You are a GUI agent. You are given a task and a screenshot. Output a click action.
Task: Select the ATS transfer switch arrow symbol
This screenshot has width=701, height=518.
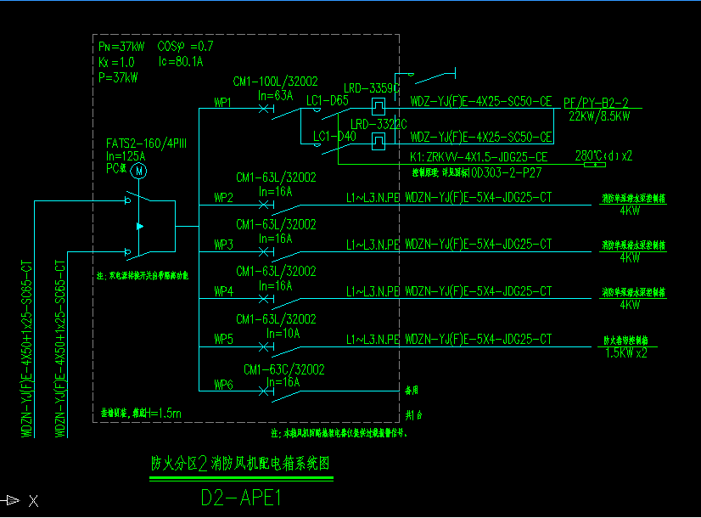pyautogui.click(x=140, y=227)
